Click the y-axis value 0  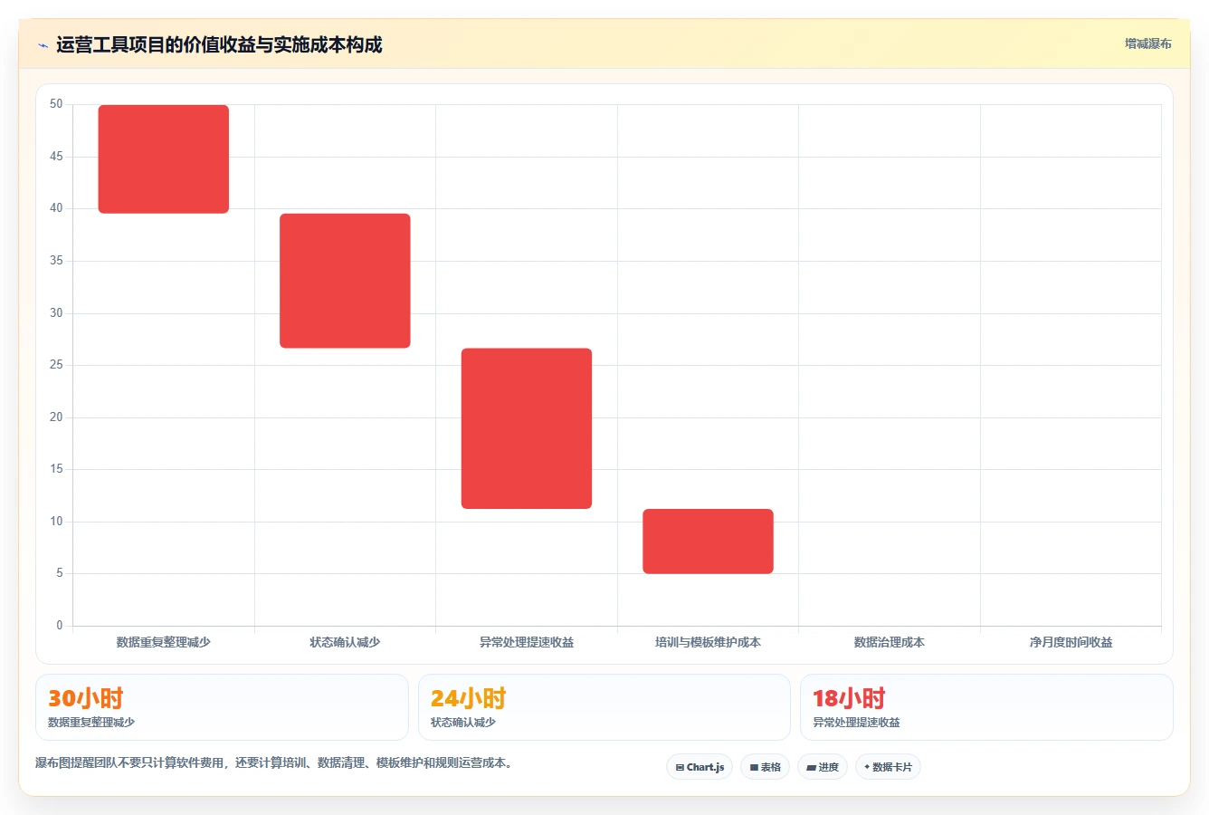click(60, 626)
